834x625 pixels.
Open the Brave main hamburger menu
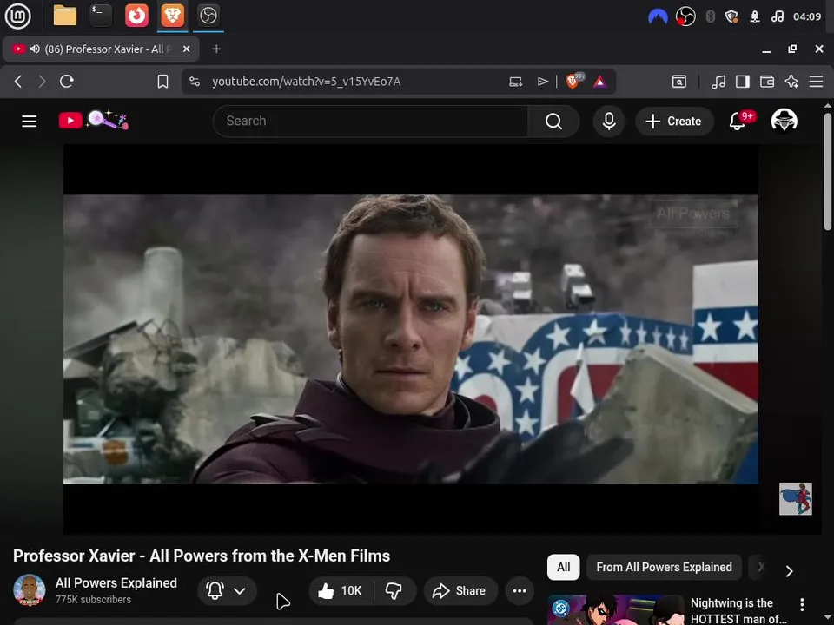(x=816, y=82)
